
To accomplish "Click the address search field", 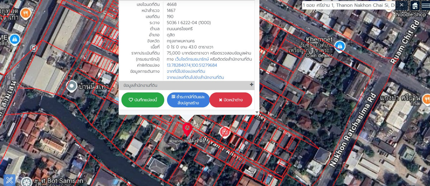I will [349, 5].
